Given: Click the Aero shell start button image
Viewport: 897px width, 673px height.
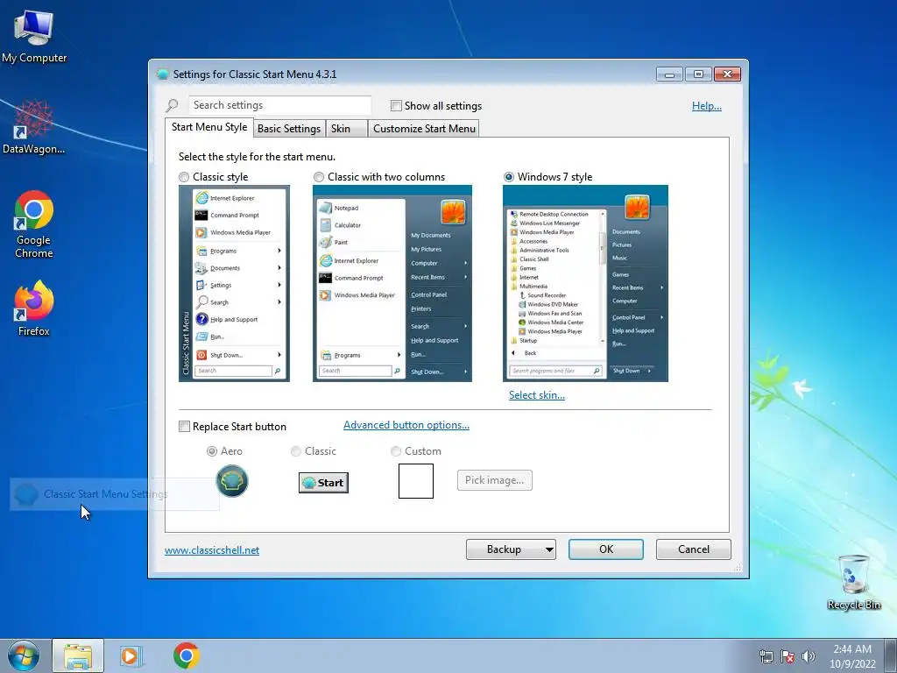Looking at the screenshot, I should (x=231, y=481).
